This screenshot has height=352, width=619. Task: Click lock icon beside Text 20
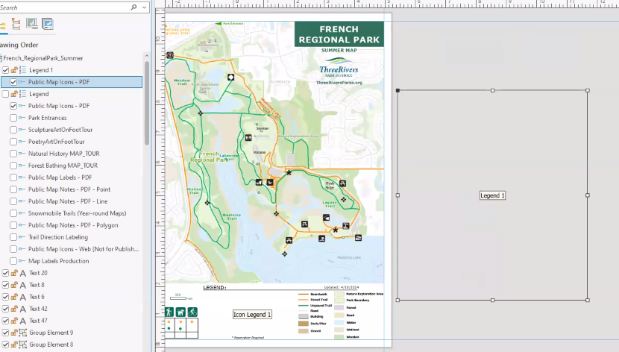tap(14, 273)
